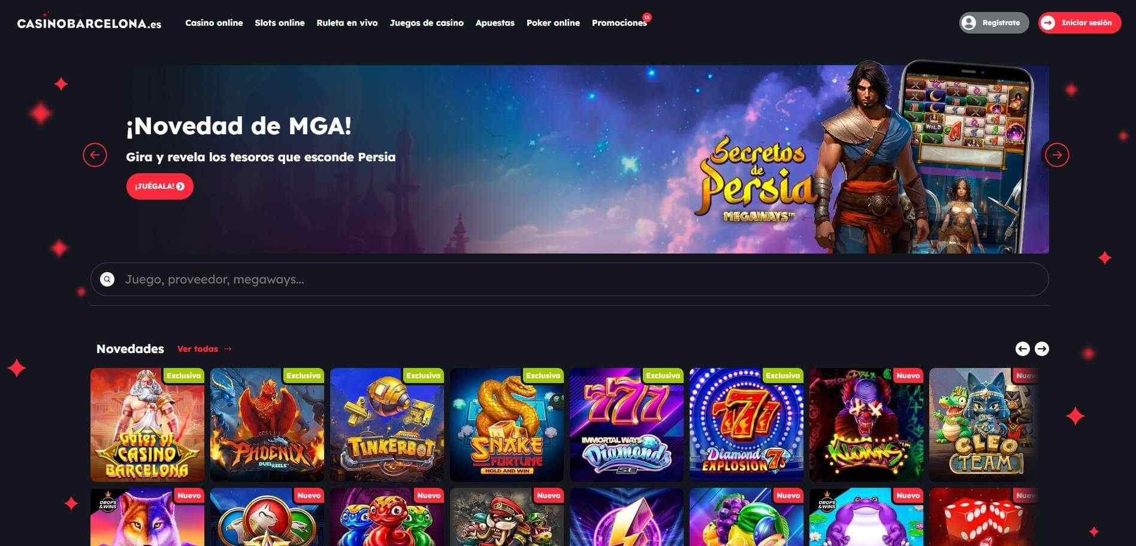The image size is (1136, 546).
Task: Show previous Novedades games with left arrow
Action: (x=1023, y=349)
